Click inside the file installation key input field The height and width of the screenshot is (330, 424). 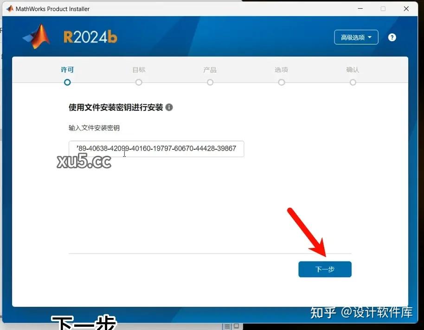pyautogui.click(x=157, y=149)
